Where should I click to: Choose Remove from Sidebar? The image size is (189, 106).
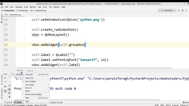point(36,94)
